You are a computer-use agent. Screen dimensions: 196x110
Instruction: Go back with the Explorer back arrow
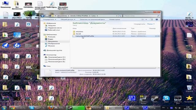43,16
